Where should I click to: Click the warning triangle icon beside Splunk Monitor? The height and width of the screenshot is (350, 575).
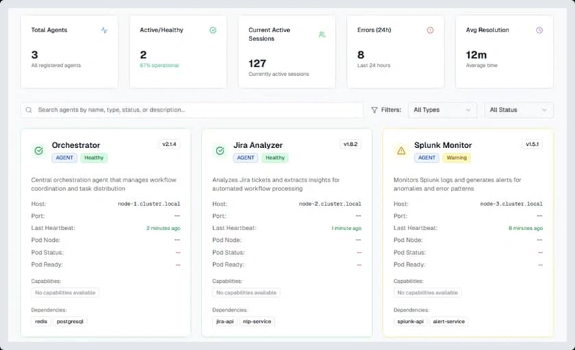point(401,151)
